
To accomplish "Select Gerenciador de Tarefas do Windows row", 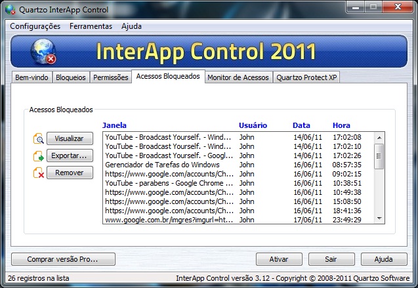I will [x=238, y=165].
